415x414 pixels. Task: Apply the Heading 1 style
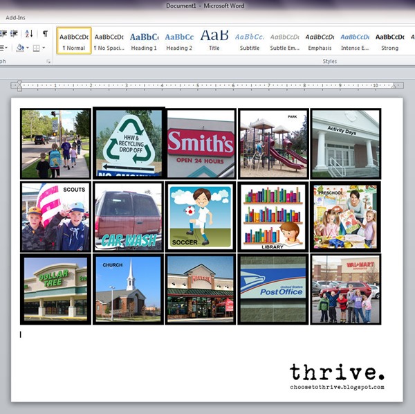(144, 41)
